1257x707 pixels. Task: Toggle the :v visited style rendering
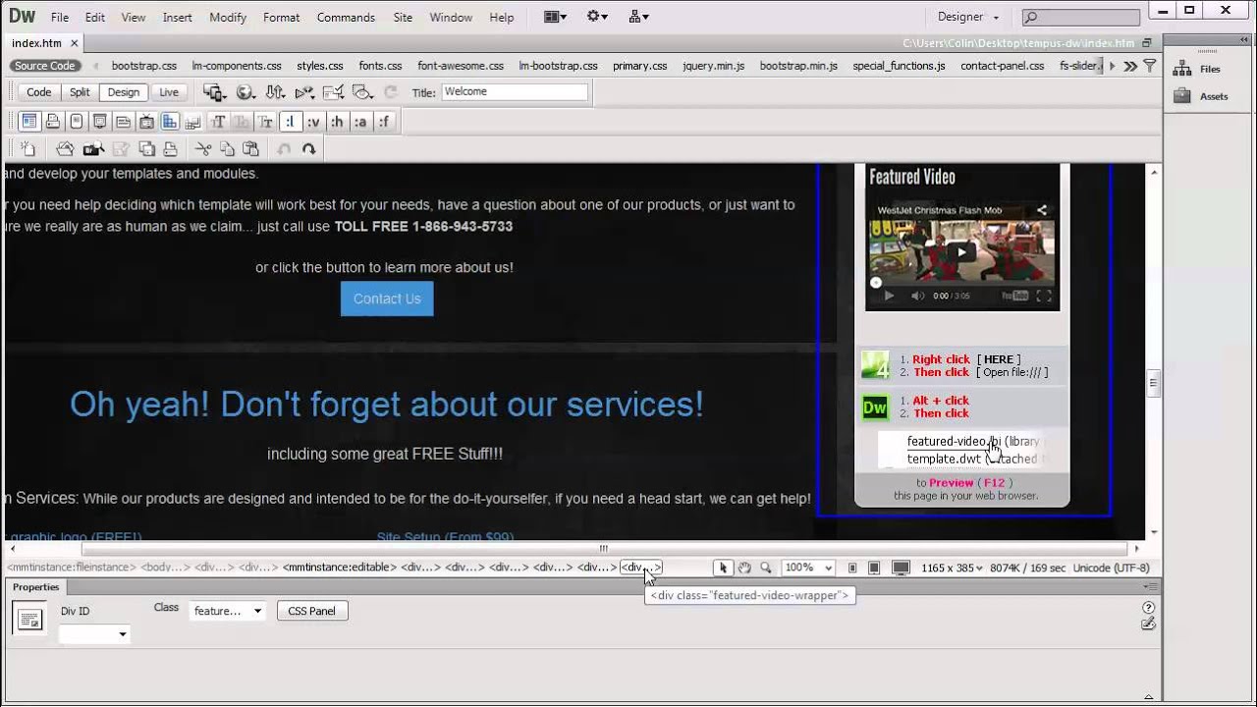coord(313,122)
